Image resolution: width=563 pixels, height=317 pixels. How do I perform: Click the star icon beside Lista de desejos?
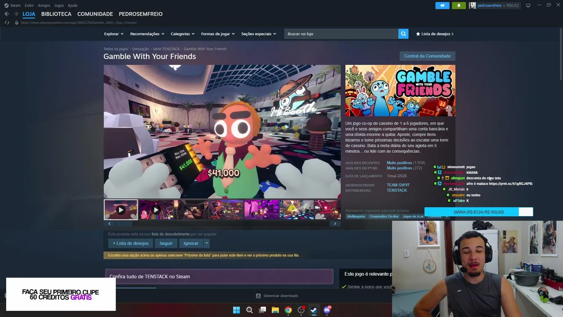pyautogui.click(x=418, y=34)
